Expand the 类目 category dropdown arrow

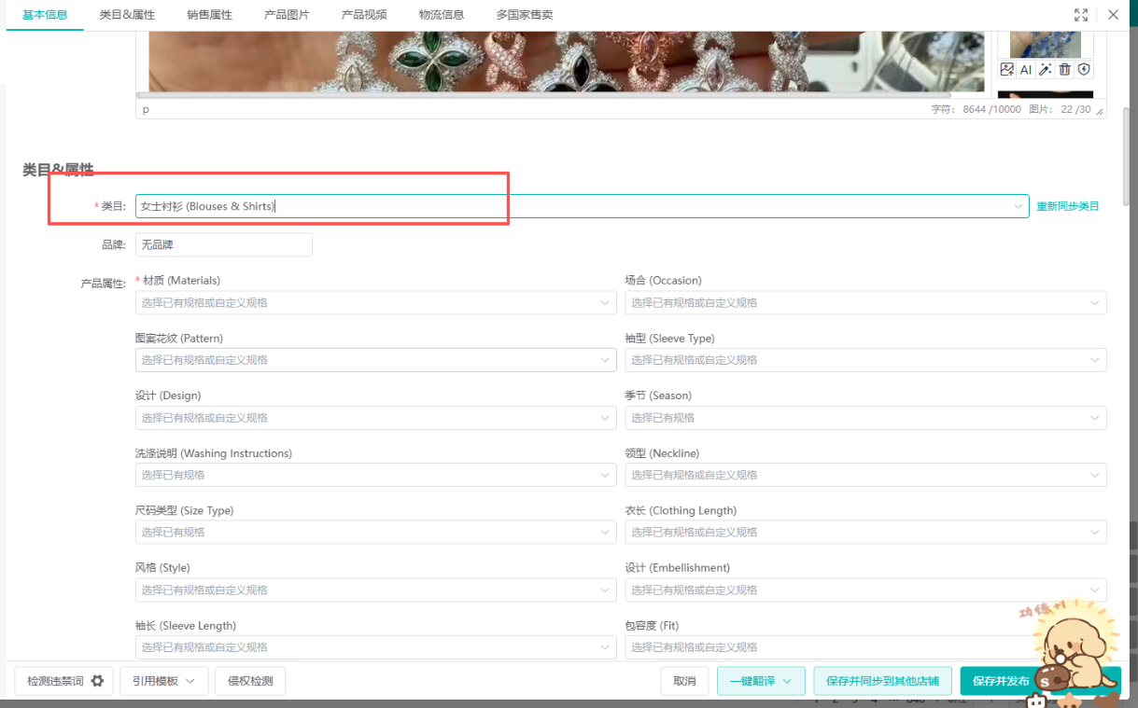[1018, 206]
